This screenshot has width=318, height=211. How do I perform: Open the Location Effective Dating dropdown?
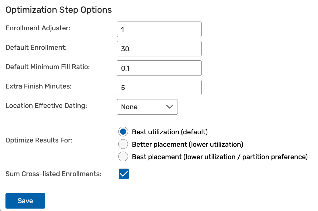tap(147, 107)
